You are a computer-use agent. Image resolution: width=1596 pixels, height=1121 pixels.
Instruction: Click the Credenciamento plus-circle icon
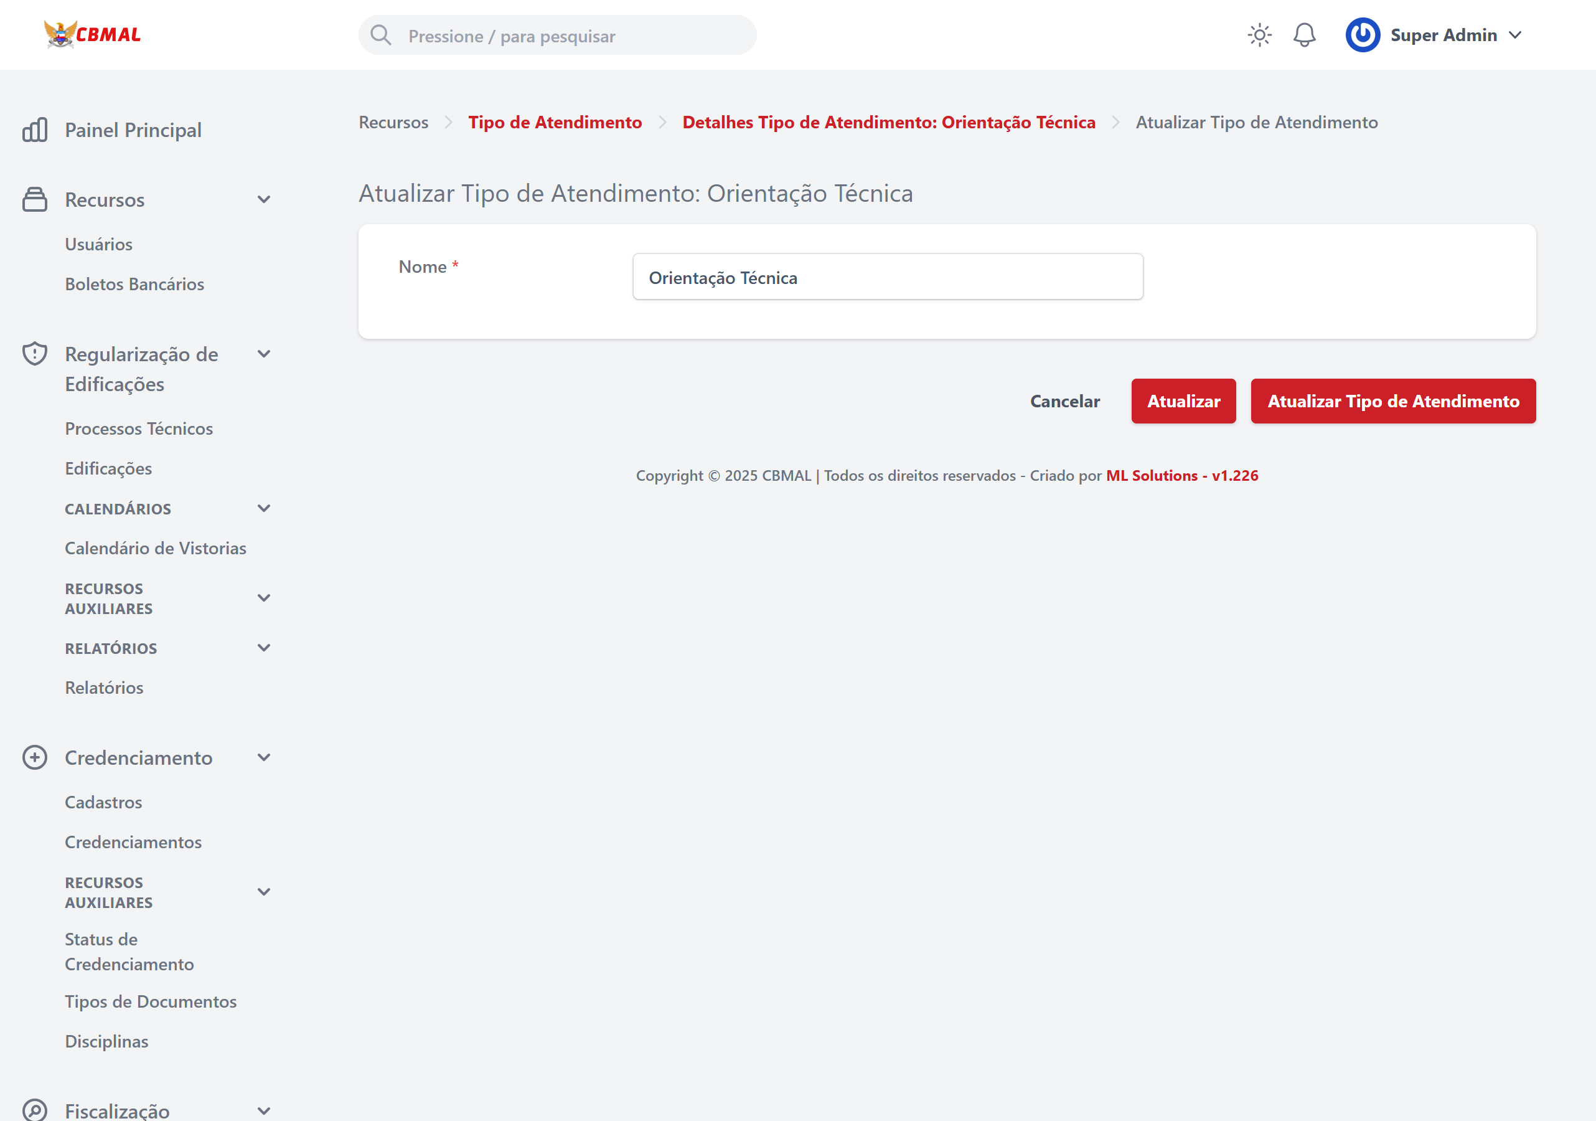tap(35, 757)
